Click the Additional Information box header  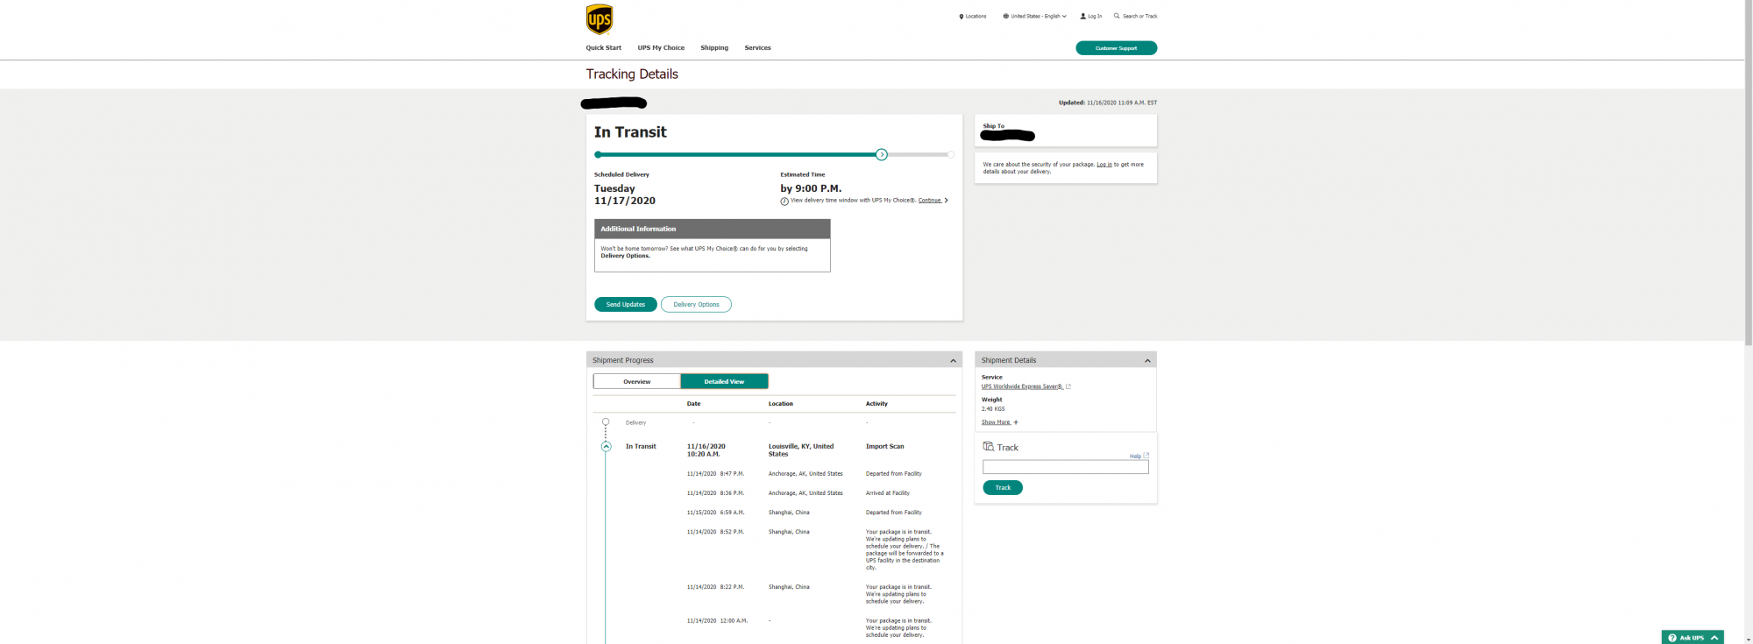[x=713, y=229]
